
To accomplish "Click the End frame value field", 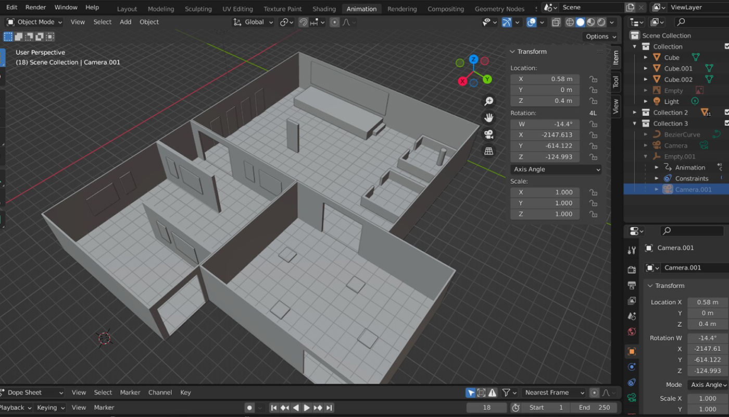I will click(x=594, y=408).
